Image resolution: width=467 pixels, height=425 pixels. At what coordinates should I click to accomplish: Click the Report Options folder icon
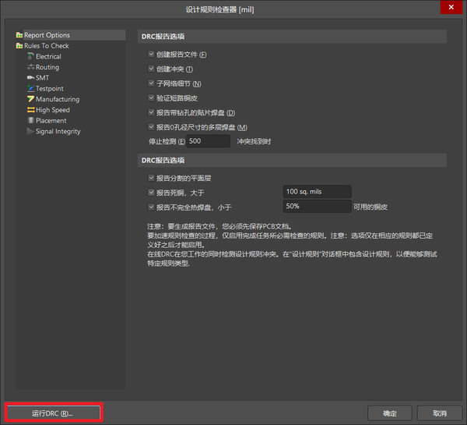19,35
